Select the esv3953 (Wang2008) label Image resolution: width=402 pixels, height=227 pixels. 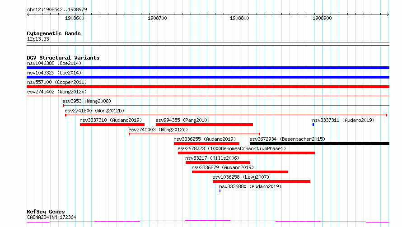pos(87,101)
